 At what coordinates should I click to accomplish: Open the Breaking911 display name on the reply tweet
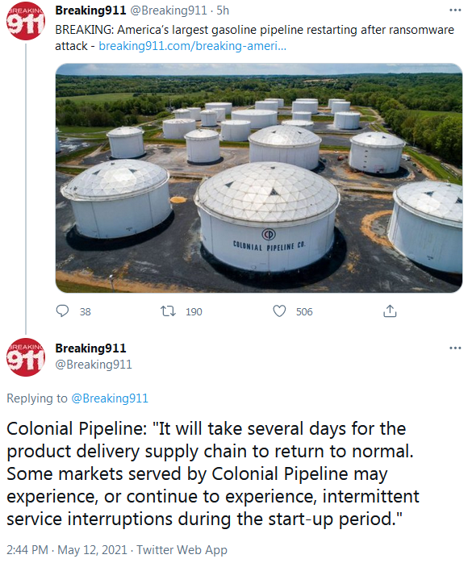(x=90, y=348)
